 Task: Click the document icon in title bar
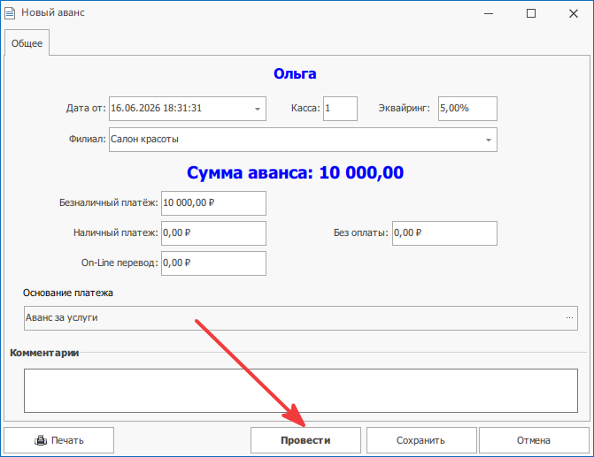click(x=10, y=13)
